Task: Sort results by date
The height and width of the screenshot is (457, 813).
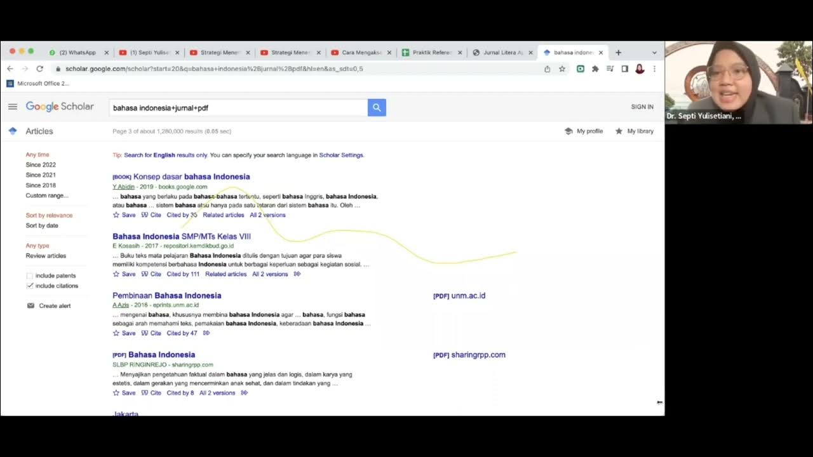Action: point(42,225)
